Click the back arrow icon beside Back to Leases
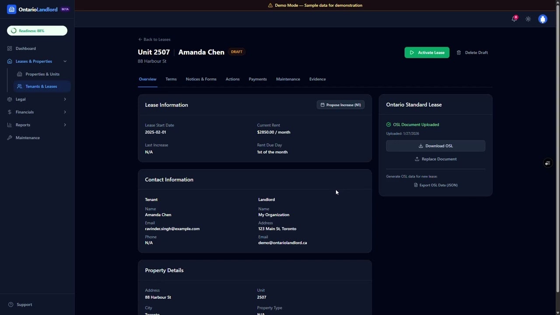 (x=140, y=39)
